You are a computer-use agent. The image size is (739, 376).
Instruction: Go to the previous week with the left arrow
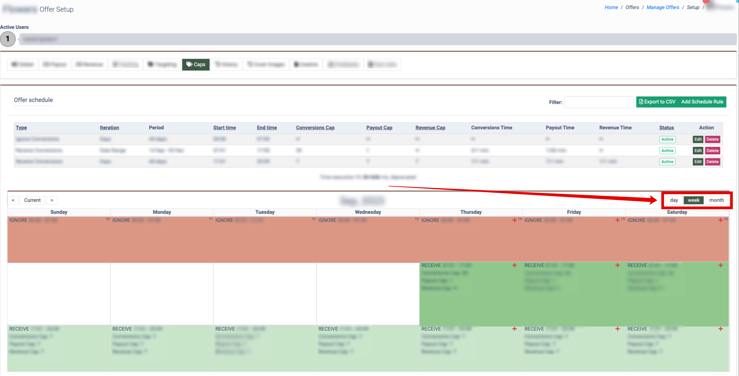point(13,200)
